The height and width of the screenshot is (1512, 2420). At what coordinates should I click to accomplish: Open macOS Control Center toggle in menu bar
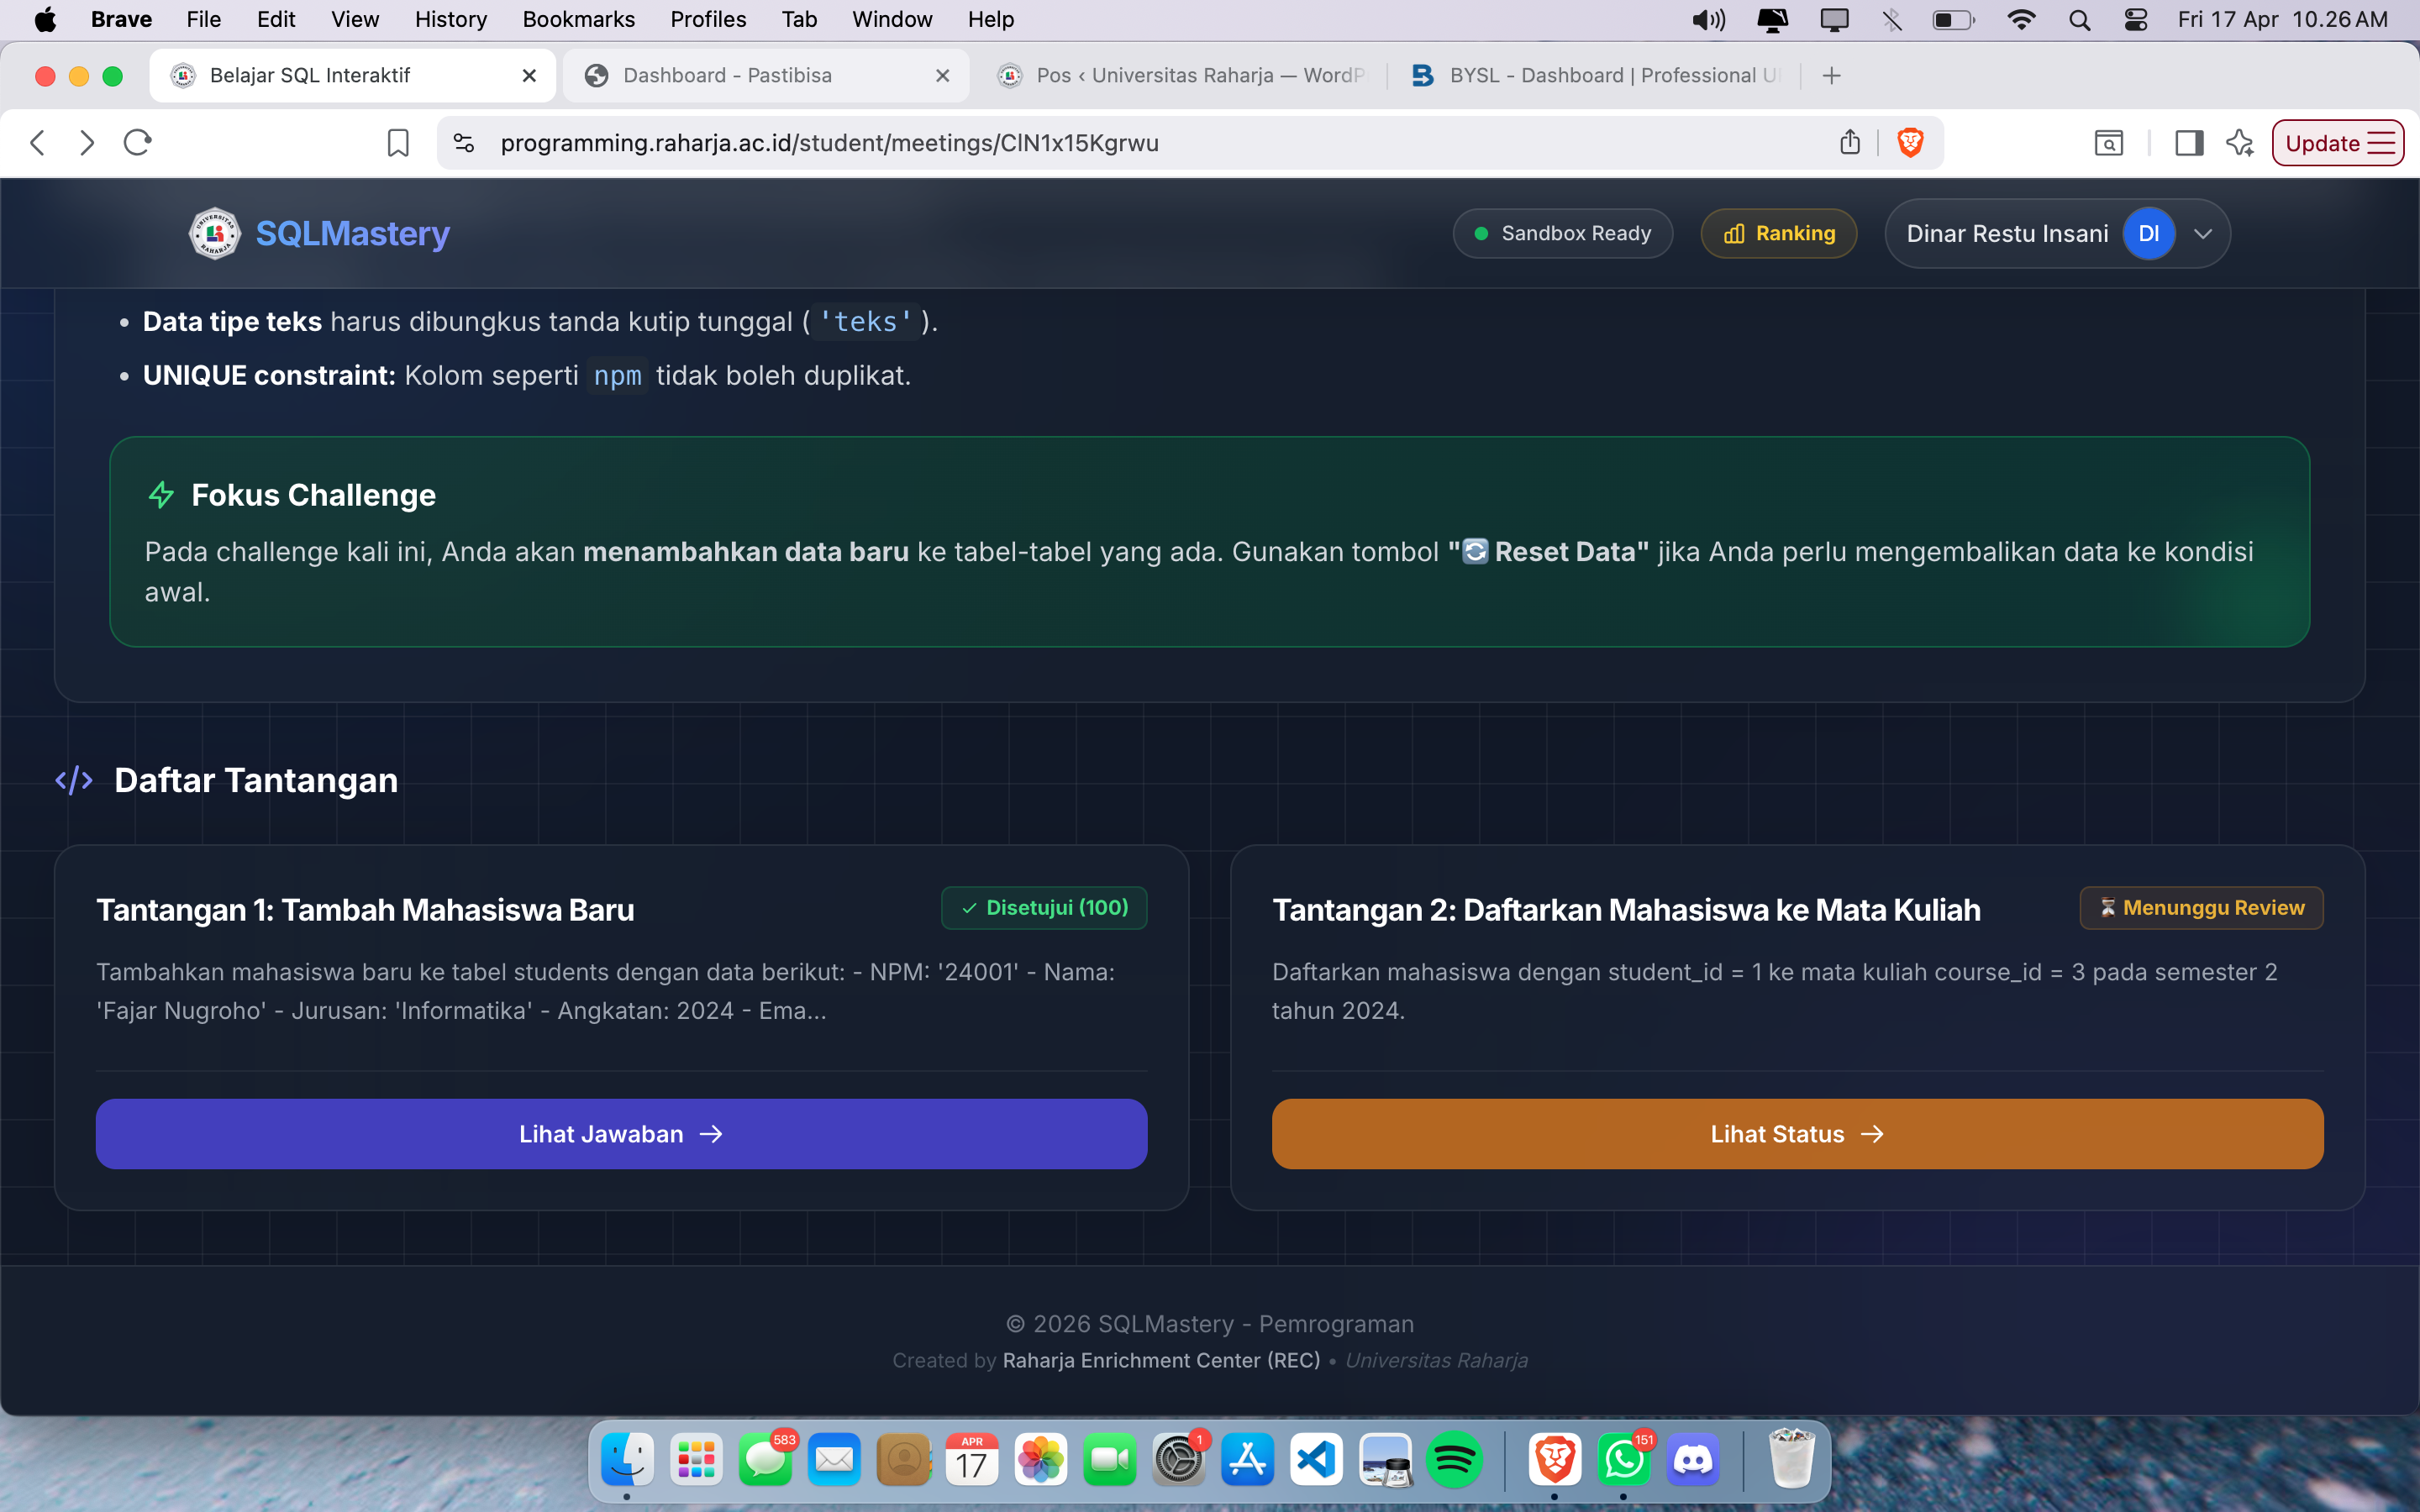click(x=2135, y=20)
